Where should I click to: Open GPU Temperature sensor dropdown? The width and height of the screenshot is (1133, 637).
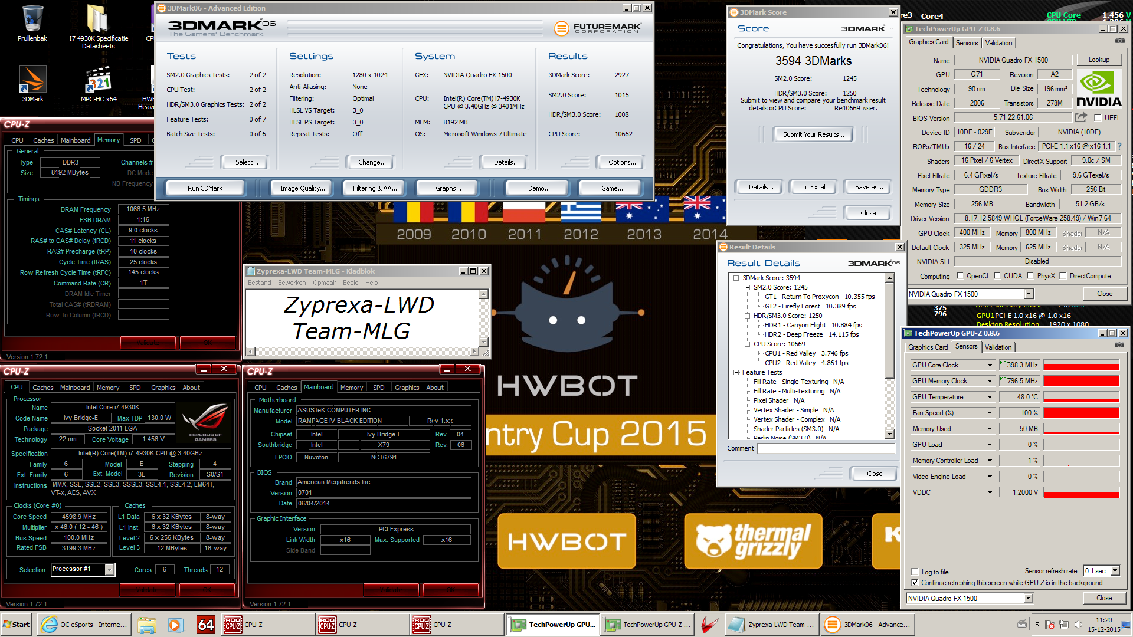[990, 397]
